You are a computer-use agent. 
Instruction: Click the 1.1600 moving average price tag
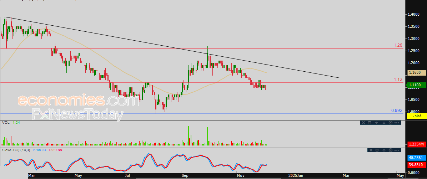[416, 73]
